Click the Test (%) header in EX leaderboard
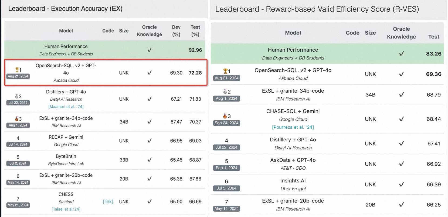This screenshot has height=217, width=448. pyautogui.click(x=195, y=31)
